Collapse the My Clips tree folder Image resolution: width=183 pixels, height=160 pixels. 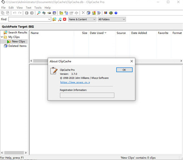[2, 37]
